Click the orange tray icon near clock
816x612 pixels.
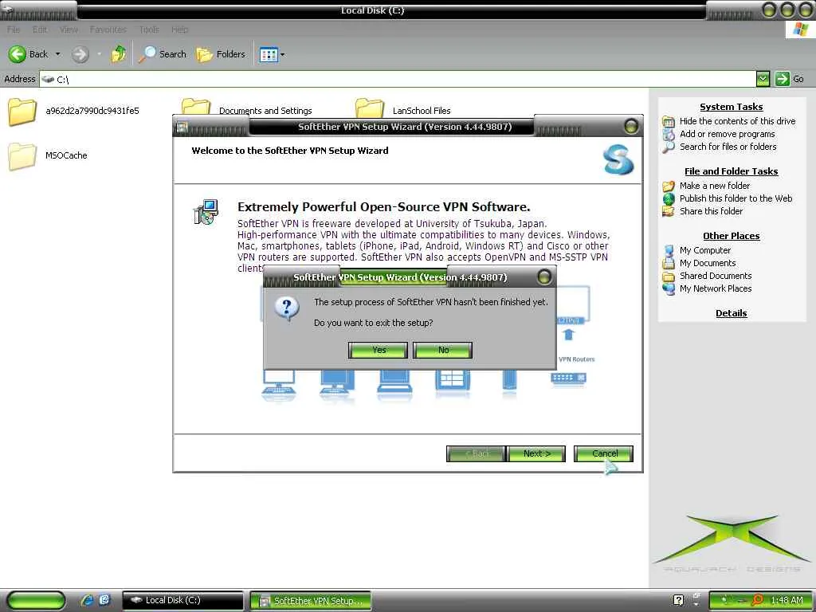click(758, 600)
